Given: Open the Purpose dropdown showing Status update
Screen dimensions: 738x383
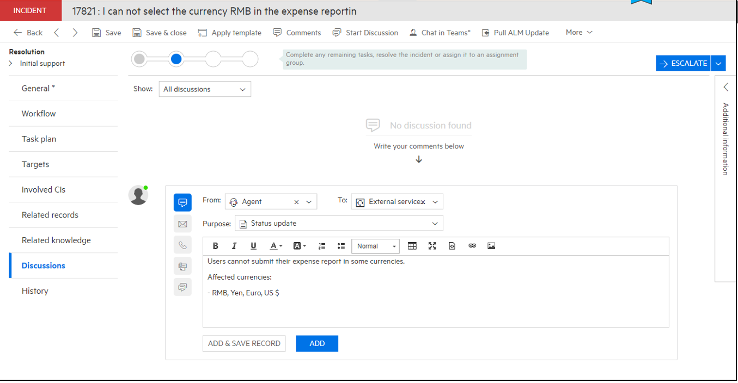Looking at the screenshot, I should 339,223.
